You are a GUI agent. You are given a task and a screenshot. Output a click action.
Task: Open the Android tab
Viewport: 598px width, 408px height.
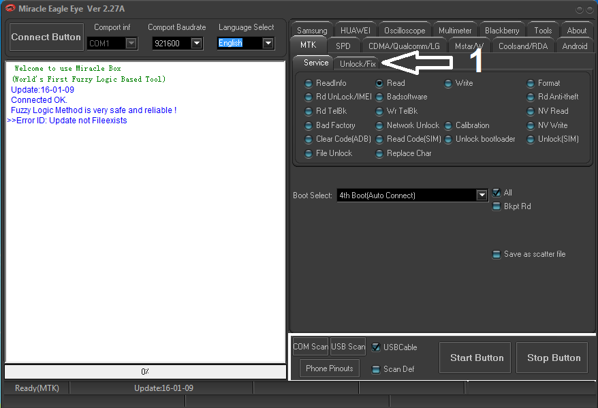pos(575,46)
